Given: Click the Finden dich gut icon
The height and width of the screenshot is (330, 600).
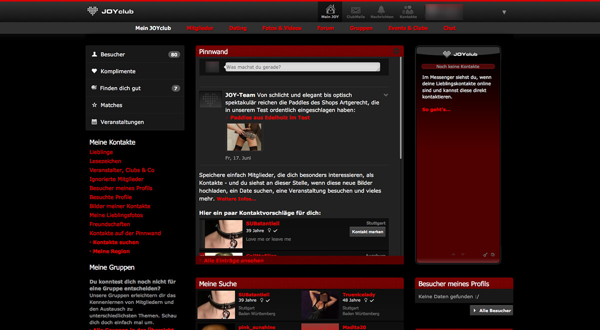Looking at the screenshot, I should click(94, 88).
